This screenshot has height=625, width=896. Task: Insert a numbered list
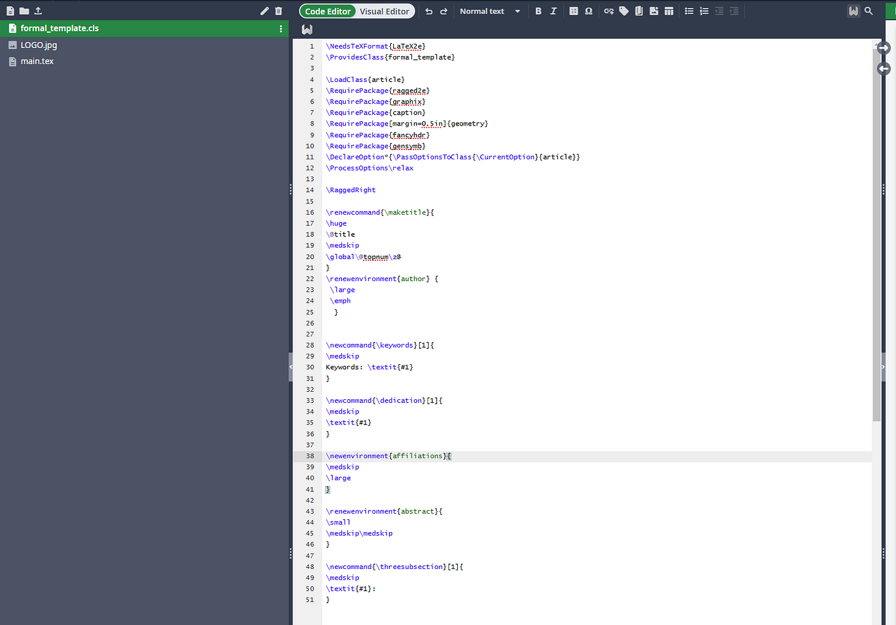point(704,11)
